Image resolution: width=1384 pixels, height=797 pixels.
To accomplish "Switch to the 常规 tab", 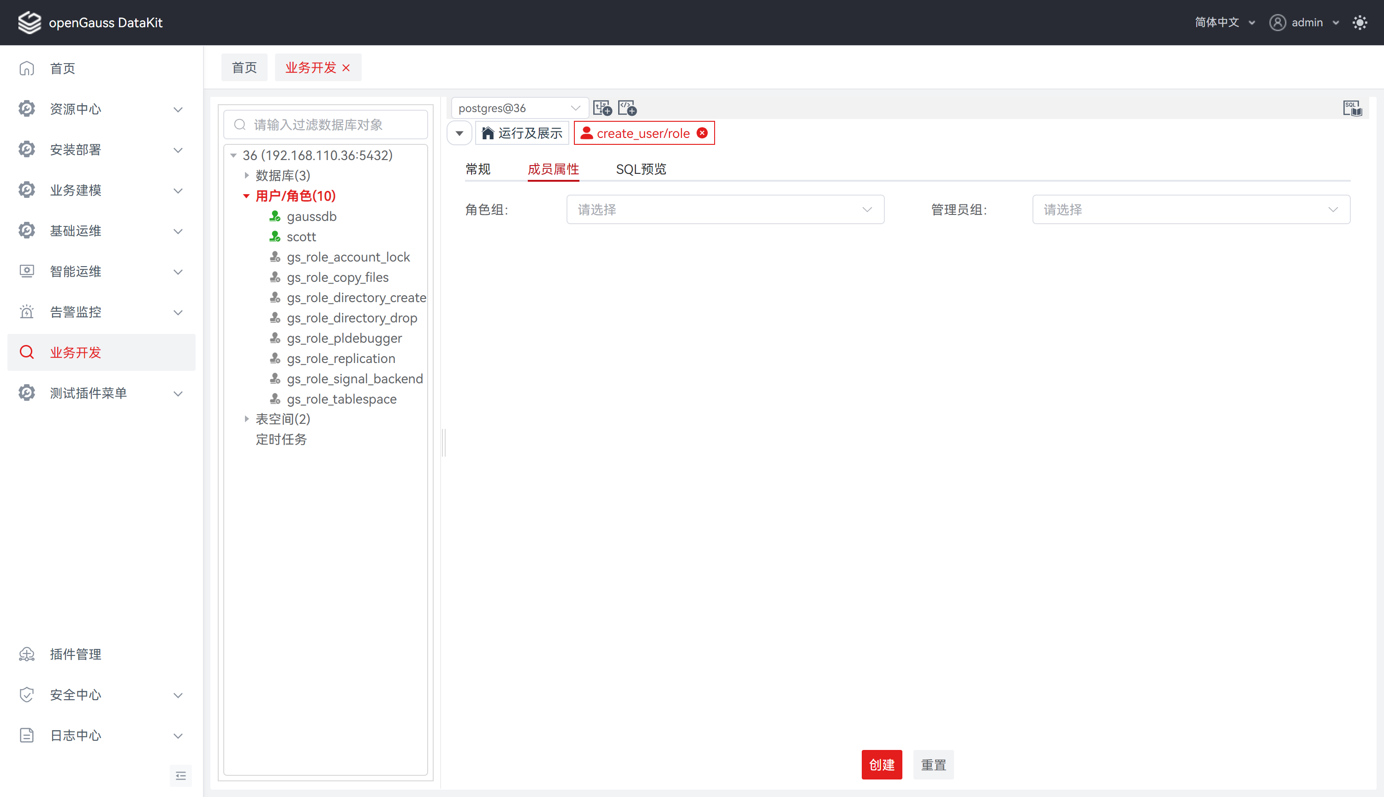I will click(477, 169).
